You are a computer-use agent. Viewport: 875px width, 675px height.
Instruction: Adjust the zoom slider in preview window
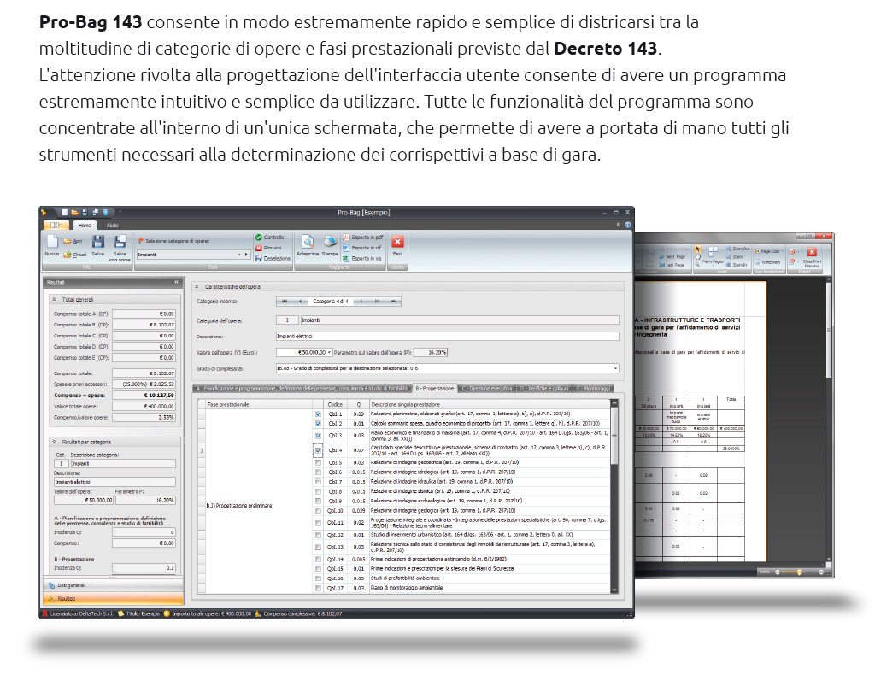[x=799, y=572]
